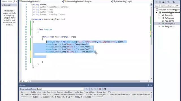
Task: Open the Solution Explorer search options dropdown arrow
Action: point(179,6)
